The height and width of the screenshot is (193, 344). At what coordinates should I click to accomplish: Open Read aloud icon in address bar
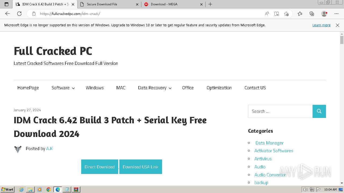pos(267,14)
